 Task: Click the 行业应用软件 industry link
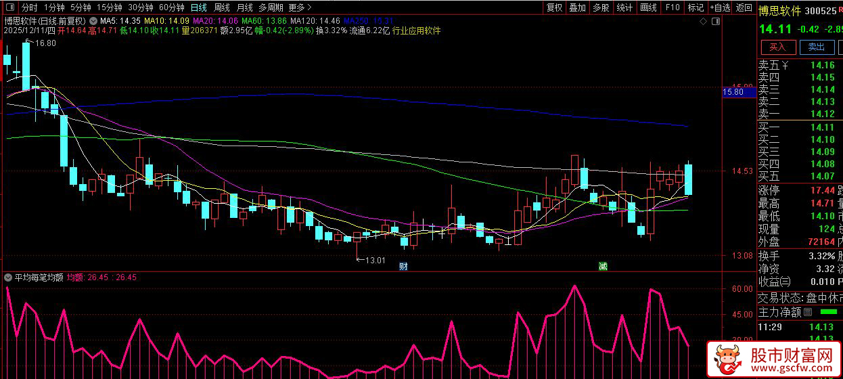click(417, 31)
